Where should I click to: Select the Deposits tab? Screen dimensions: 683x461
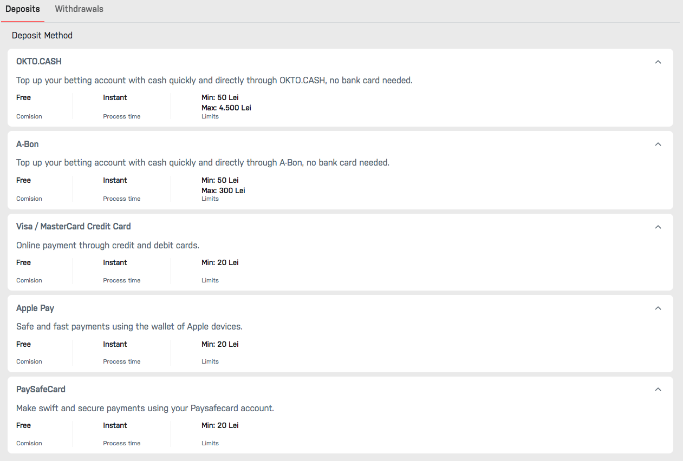pyautogui.click(x=22, y=9)
